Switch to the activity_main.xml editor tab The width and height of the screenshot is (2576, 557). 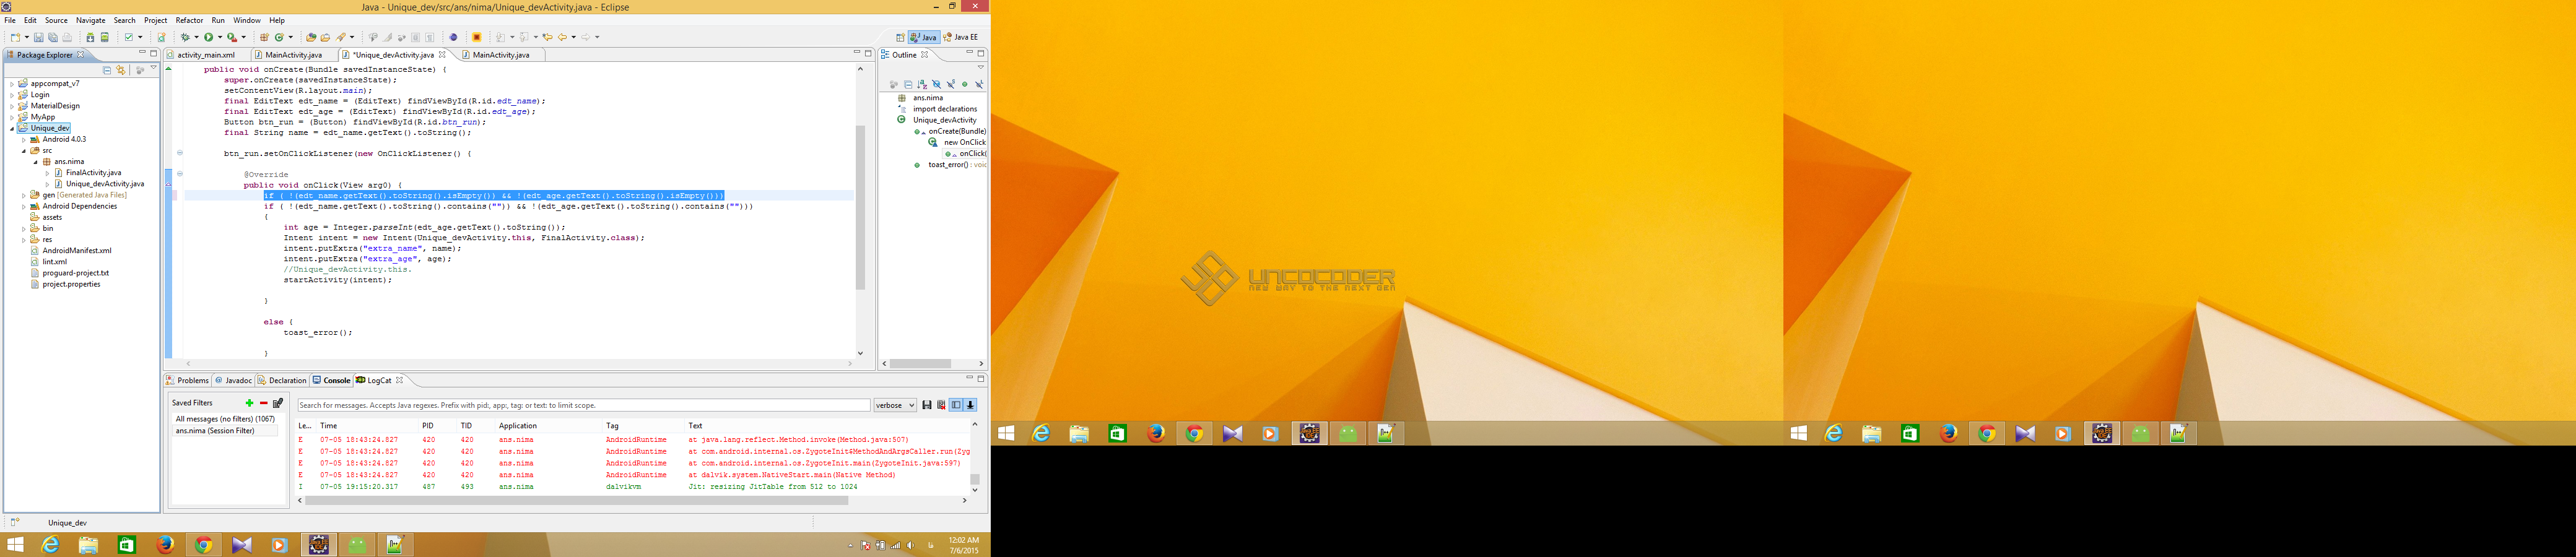[x=206, y=55]
